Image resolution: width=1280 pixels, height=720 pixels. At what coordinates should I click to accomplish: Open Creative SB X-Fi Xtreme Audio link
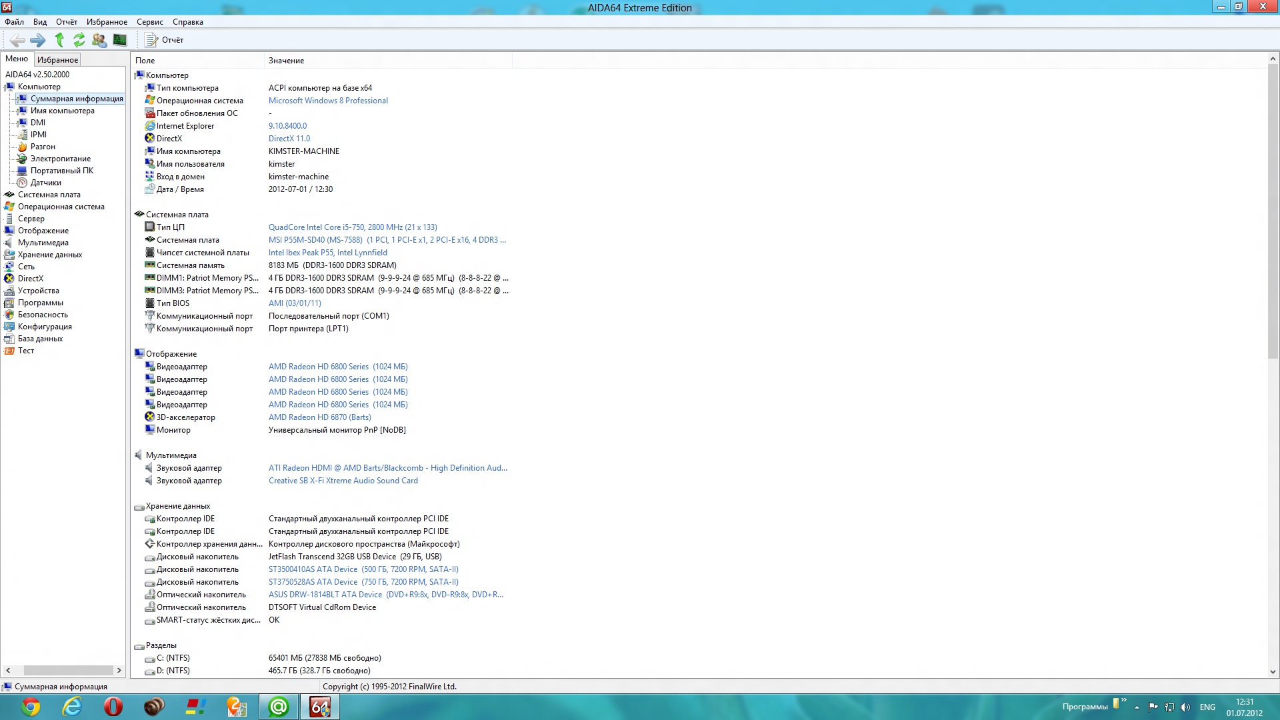343,481
